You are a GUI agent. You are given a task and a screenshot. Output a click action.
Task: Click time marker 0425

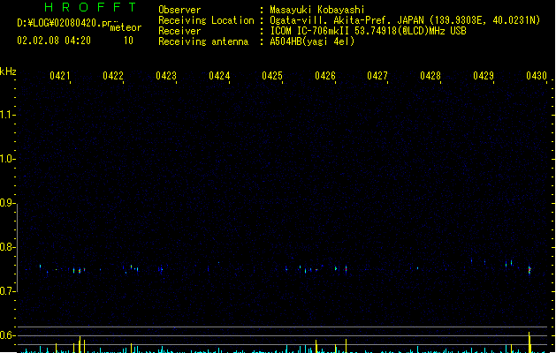tap(272, 76)
